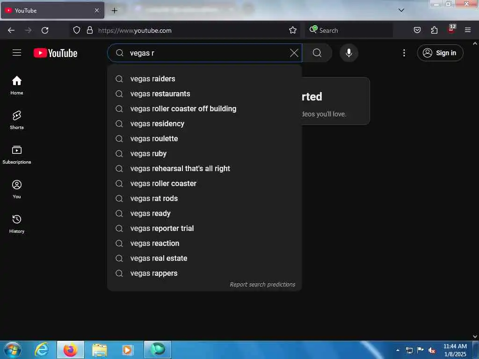The image size is (479, 359).
Task: Show hidden system tray icons
Action: pyautogui.click(x=398, y=350)
